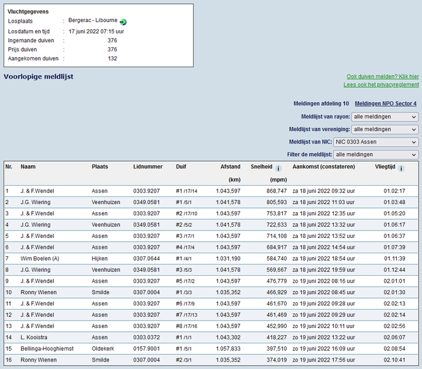Click the Vluchtgegevens title
Screen dimensions: 422x369
(x=28, y=11)
